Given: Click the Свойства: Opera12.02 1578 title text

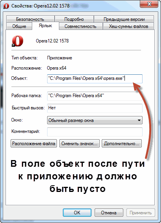Looking at the screenshot, I should [x=40, y=6].
